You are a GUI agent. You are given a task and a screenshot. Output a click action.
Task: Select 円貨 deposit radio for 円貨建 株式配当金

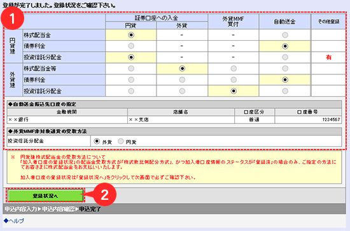pyautogui.click(x=131, y=35)
